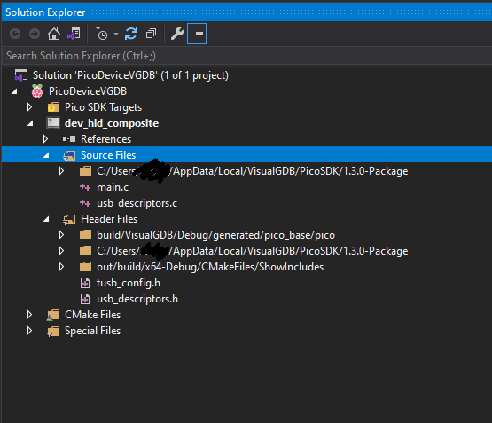Click the usb_descriptors.h file icon

tap(85, 299)
